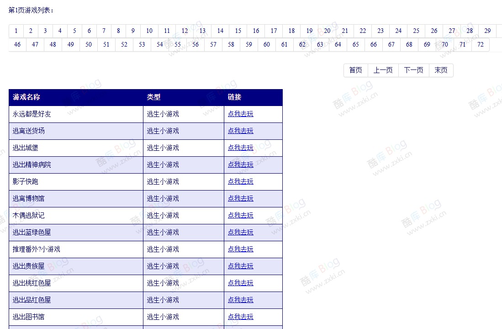Open page 72, the last page number

point(480,44)
